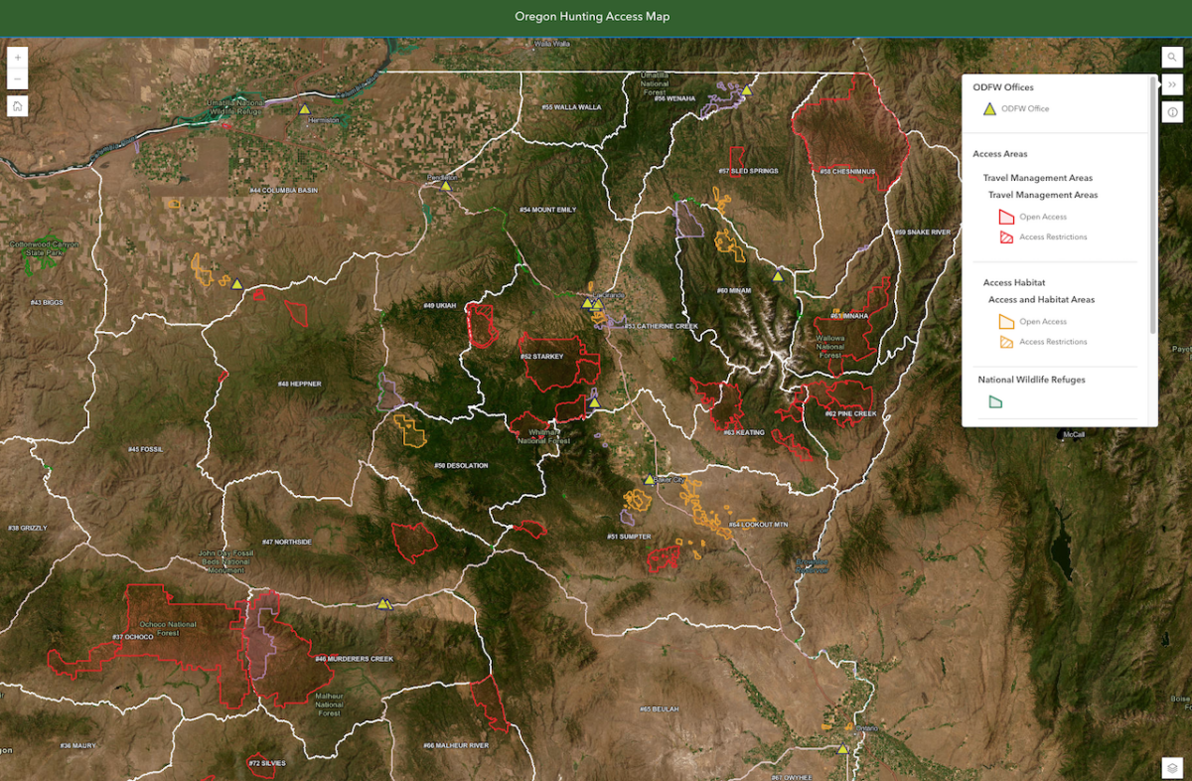The height and width of the screenshot is (781, 1192).
Task: Click the #62 Pine Creek unit label
Action: [x=850, y=413]
